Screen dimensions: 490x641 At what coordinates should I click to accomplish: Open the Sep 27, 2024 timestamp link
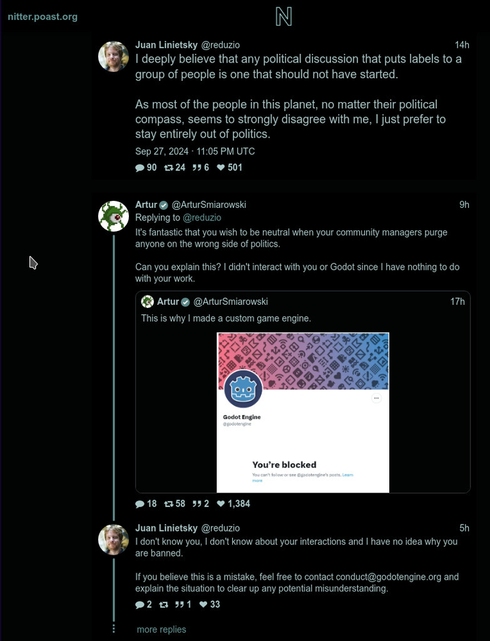pos(195,151)
